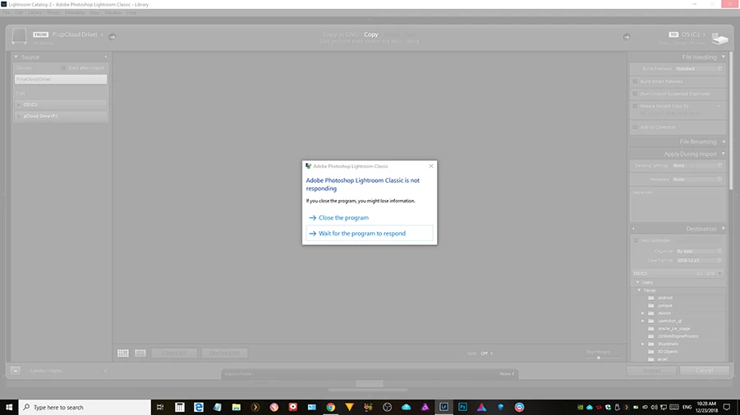The image size is (740, 415).
Task: Open Google Chrome from taskbar
Action: pos(331,407)
